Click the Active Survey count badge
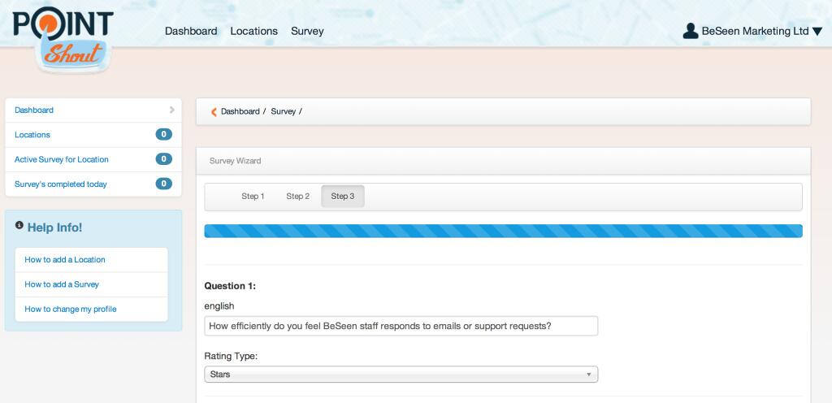Screen dimensions: 832x403 [x=163, y=159]
